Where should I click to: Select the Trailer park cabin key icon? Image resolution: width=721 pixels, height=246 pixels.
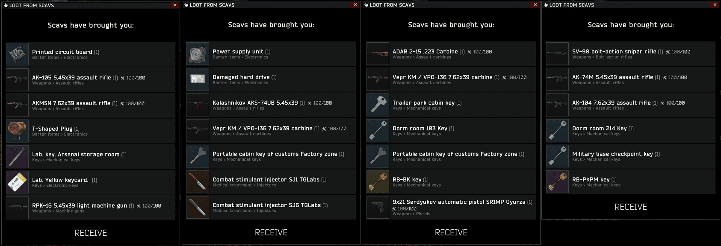point(378,105)
